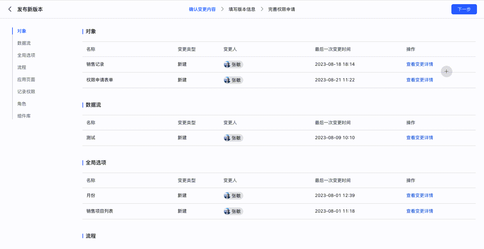This screenshot has width=484, height=249.
Task: Click the 销售项目列表 name cell
Action: tap(100, 211)
